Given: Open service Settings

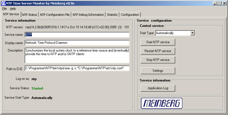Looking at the screenshot, I should 158,71.
